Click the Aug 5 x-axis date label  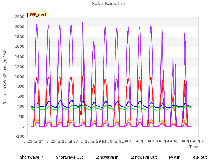pyautogui.click(x=176, y=141)
